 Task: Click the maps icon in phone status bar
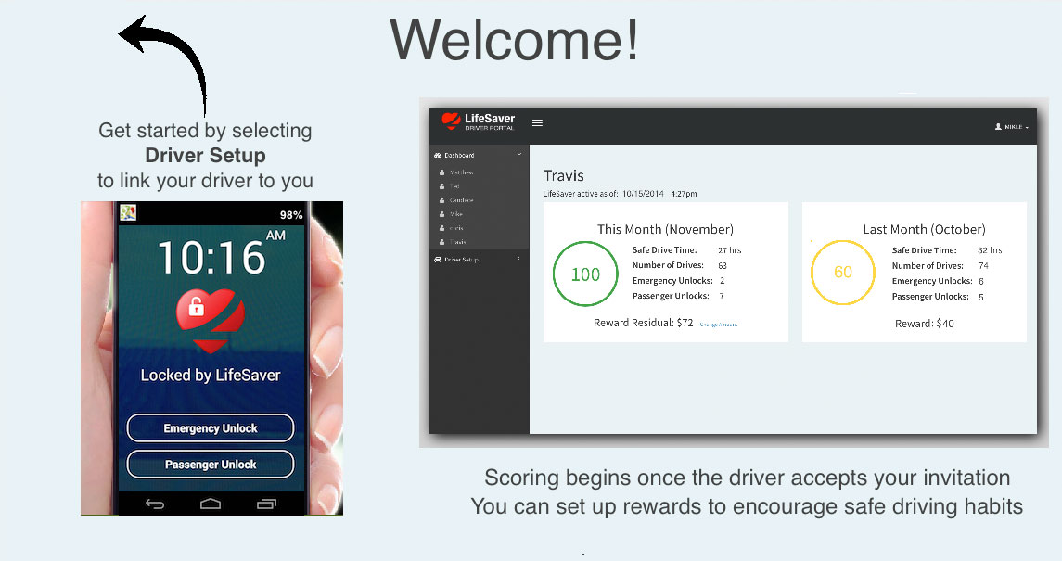[x=128, y=213]
